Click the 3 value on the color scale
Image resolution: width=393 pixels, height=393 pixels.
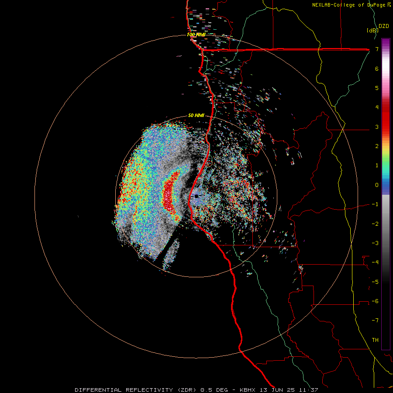(x=377, y=127)
